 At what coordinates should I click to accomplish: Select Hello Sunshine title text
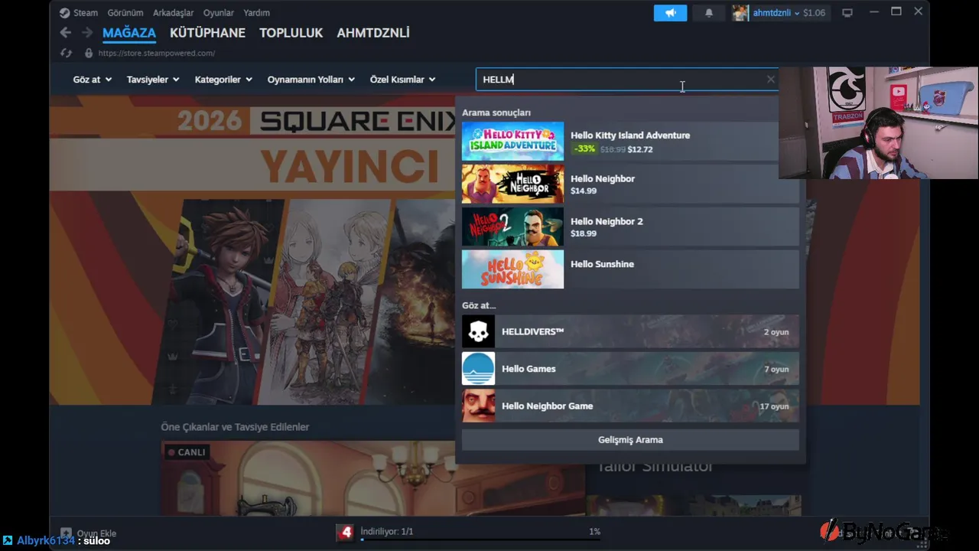(602, 264)
